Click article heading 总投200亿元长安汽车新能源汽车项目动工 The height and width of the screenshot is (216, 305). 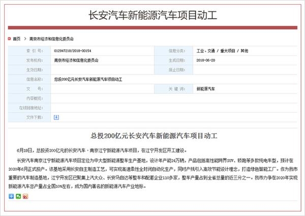[154, 136]
